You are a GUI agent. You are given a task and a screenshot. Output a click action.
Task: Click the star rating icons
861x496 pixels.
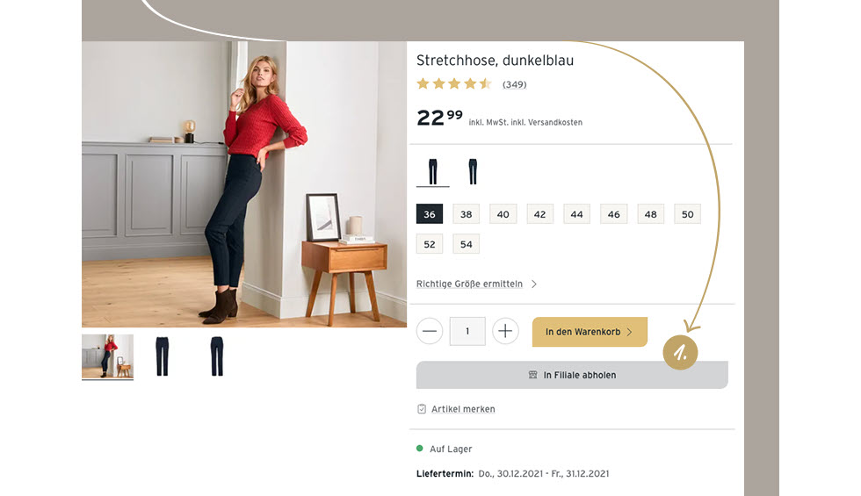454,84
